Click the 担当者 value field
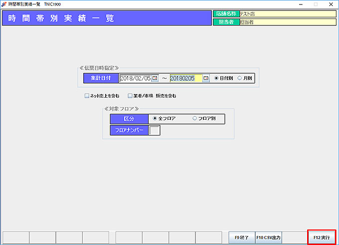Image resolution: width=339 pixels, height=245 pixels. pos(288,22)
